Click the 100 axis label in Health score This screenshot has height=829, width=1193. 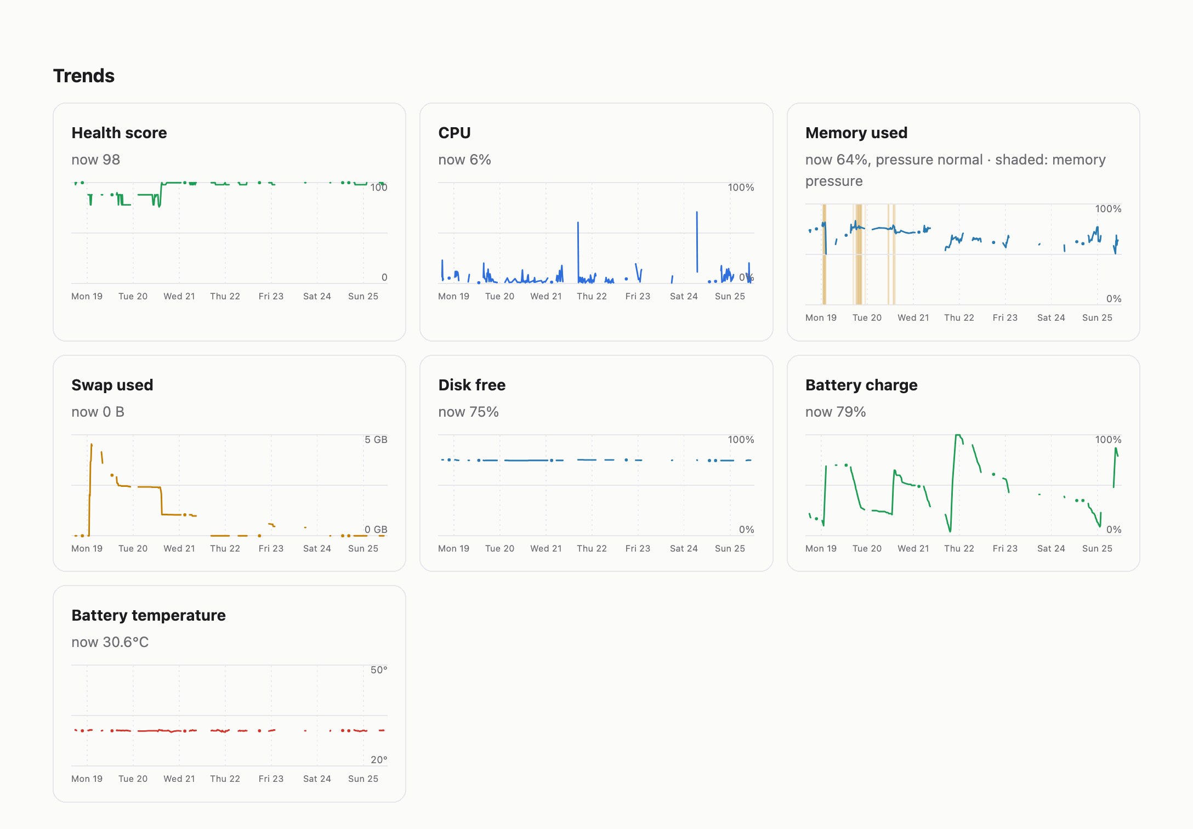pos(379,188)
